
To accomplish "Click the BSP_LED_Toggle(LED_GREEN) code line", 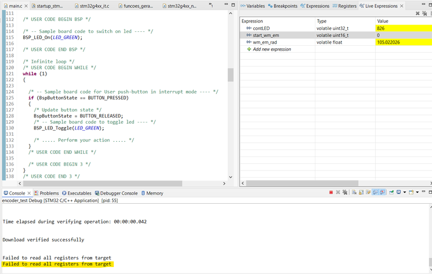I will tap(69, 128).
